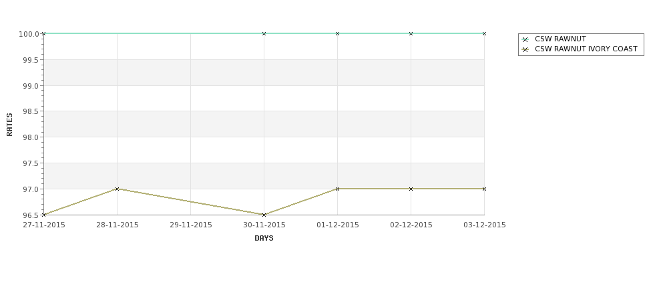Click CSW RAWNUT legend marker icon
The height and width of the screenshot is (286, 651).
(x=525, y=39)
